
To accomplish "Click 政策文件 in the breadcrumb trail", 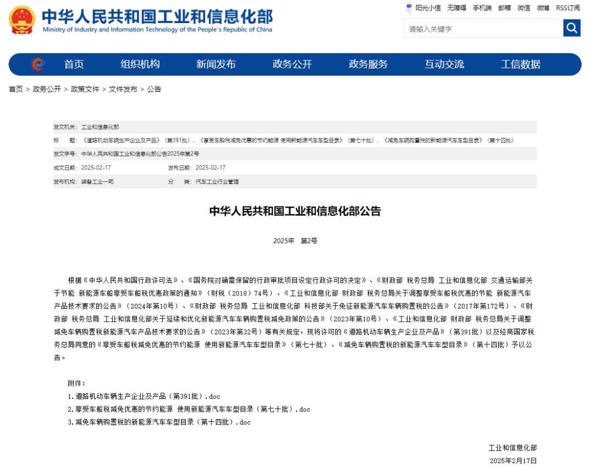I will (x=85, y=89).
